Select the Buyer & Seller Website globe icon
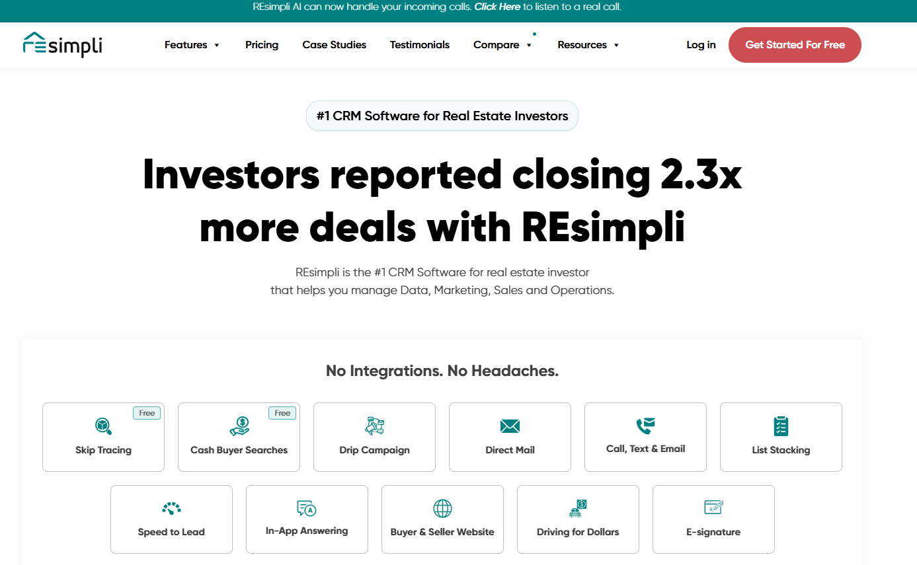Image resolution: width=917 pixels, height=565 pixels. pos(442,508)
